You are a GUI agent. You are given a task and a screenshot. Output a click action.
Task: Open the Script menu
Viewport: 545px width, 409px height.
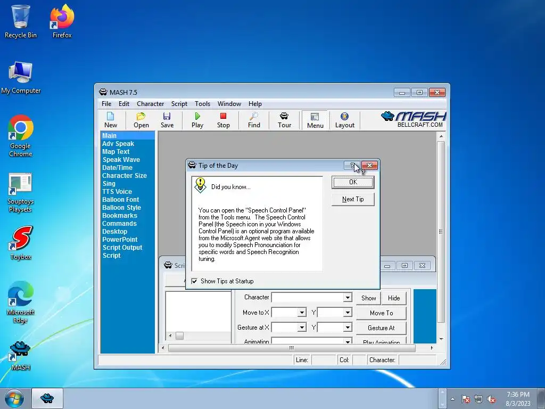[179, 104]
